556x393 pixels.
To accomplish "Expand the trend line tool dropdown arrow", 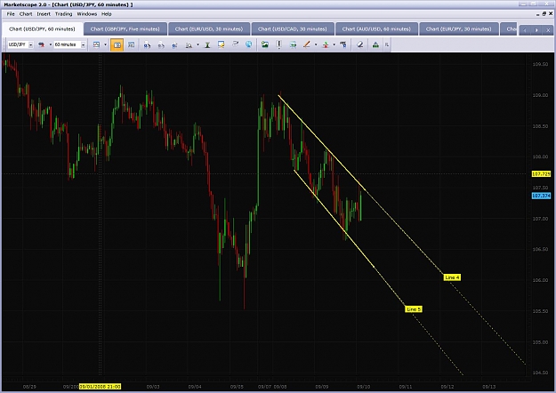I will click(x=316, y=45).
